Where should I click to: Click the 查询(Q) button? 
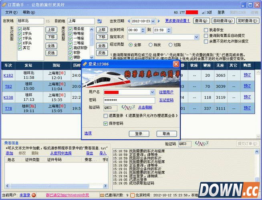coord(202,21)
